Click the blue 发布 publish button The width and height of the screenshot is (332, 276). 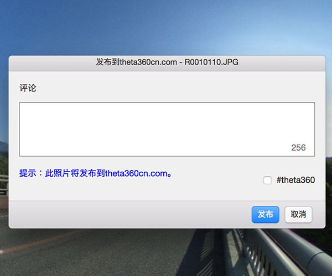[x=265, y=214]
